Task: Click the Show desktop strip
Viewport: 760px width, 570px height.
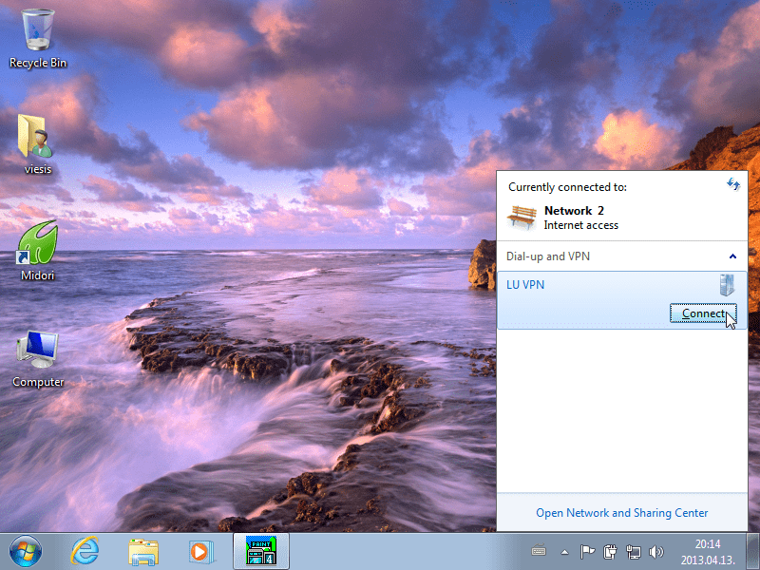Action: click(x=752, y=551)
